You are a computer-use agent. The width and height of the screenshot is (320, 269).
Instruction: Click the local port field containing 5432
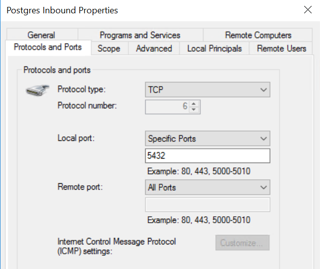(x=207, y=156)
